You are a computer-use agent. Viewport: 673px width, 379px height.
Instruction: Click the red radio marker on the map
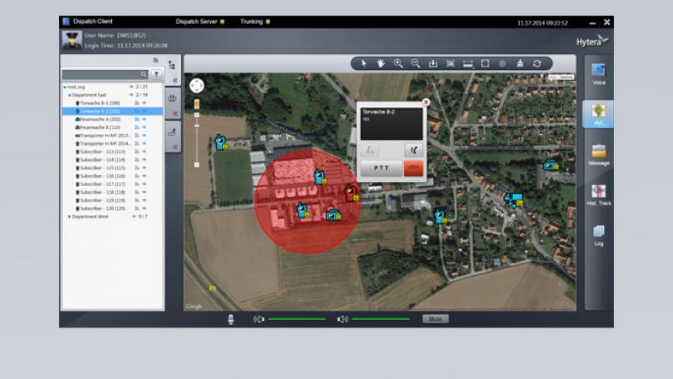click(x=352, y=193)
